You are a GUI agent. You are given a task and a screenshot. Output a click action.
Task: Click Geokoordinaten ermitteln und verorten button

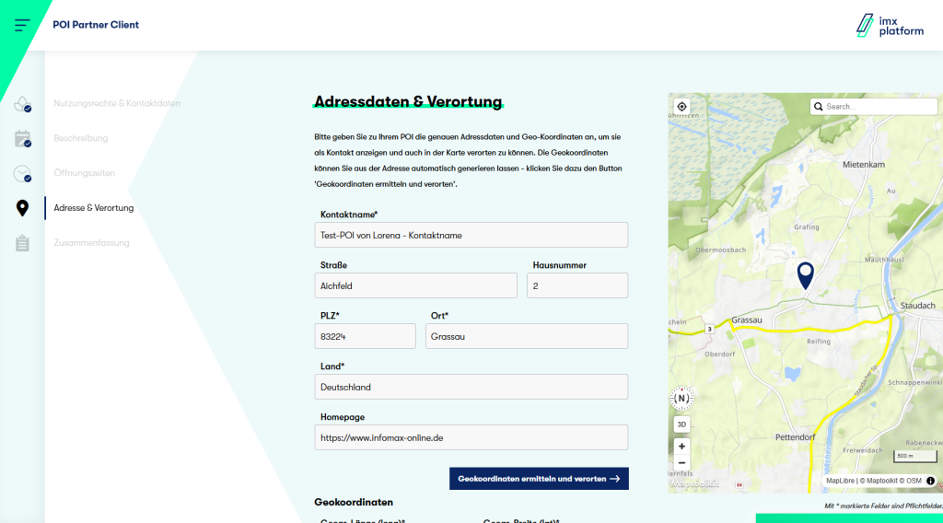539,479
